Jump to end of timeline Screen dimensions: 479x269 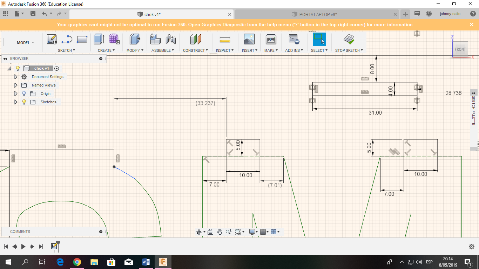pyautogui.click(x=41, y=247)
